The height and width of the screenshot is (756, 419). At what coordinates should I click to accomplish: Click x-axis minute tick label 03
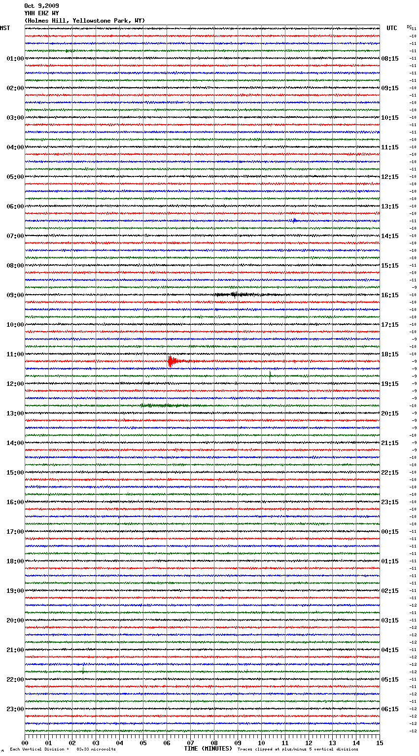[96, 743]
